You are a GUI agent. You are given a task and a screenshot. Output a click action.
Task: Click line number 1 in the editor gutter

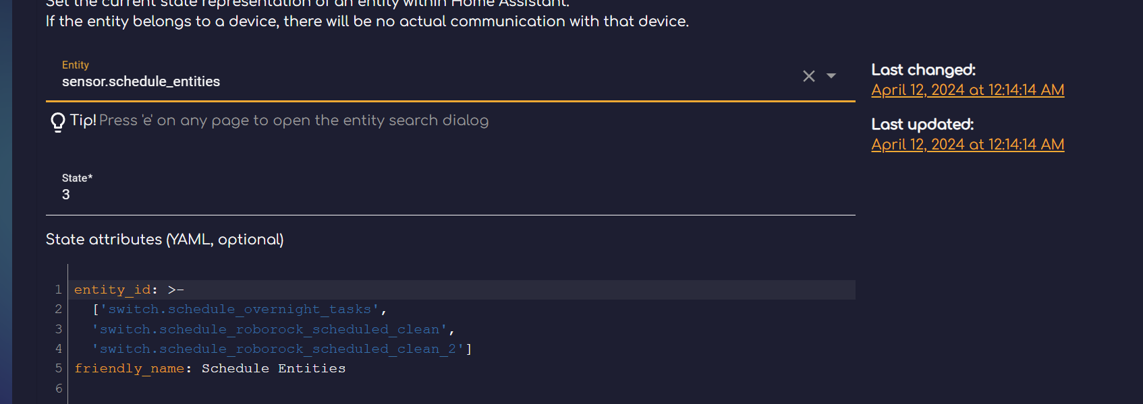[58, 289]
